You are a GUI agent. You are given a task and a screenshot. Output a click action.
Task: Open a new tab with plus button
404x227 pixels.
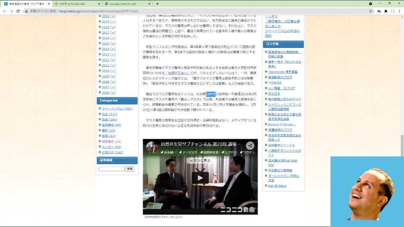pos(157,4)
